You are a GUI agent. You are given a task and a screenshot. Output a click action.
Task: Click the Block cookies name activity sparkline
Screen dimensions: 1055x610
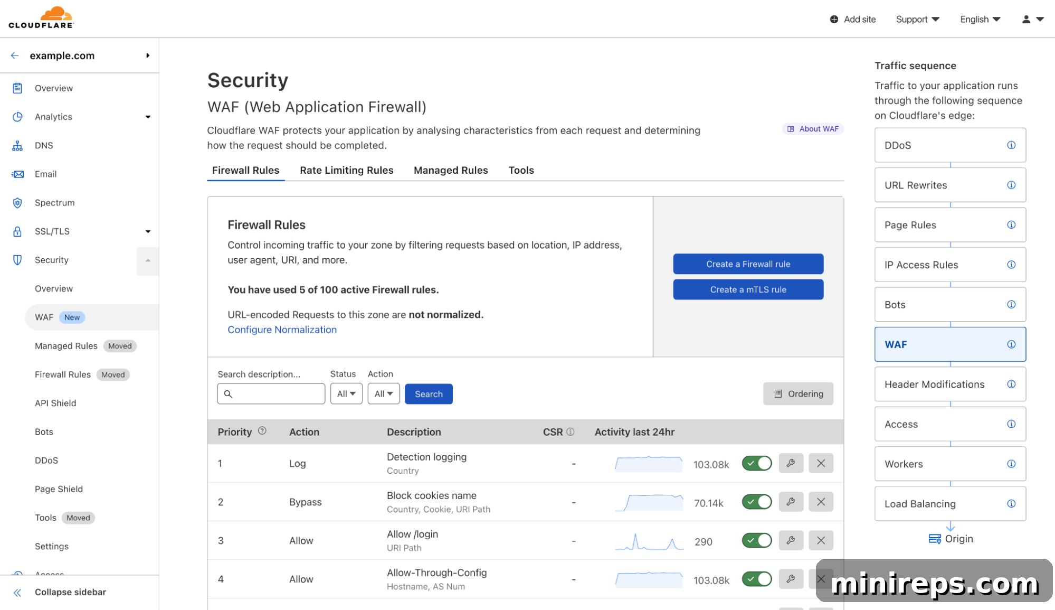point(649,502)
